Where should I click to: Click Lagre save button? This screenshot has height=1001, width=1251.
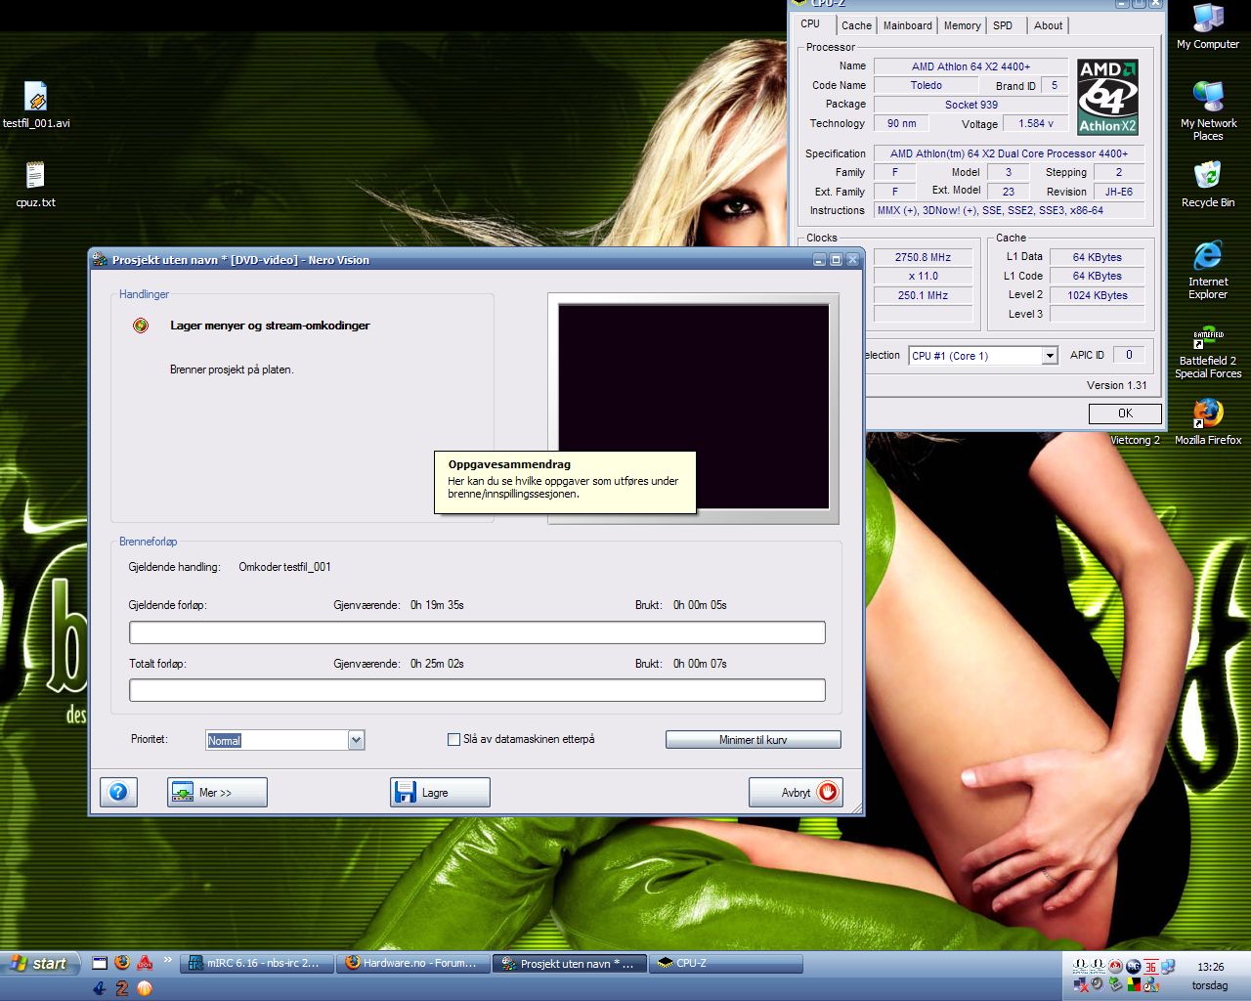440,792
